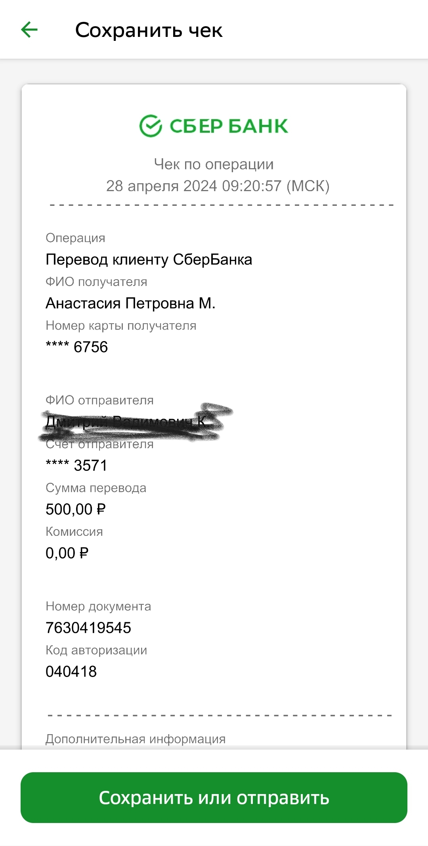
Task: Select recipient card number **** 6756
Action: click(x=76, y=347)
